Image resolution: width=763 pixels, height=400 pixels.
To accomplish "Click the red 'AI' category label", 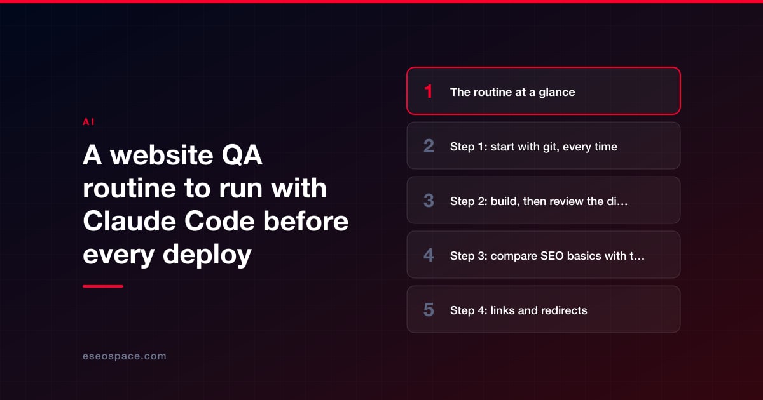I will point(88,122).
